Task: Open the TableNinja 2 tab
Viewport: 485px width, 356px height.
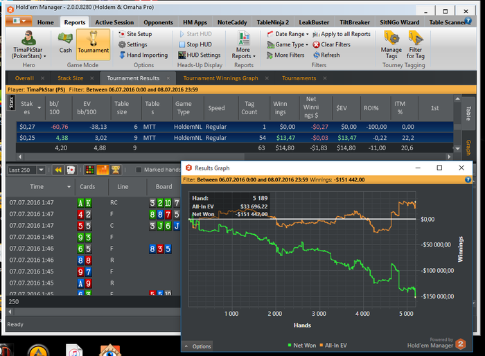Action: [x=273, y=22]
